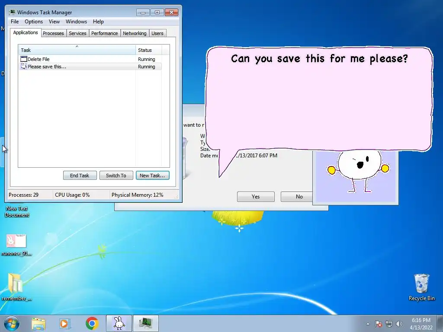Image resolution: width=443 pixels, height=332 pixels.
Task: Sort tasks by the Status column header
Action: [149, 50]
